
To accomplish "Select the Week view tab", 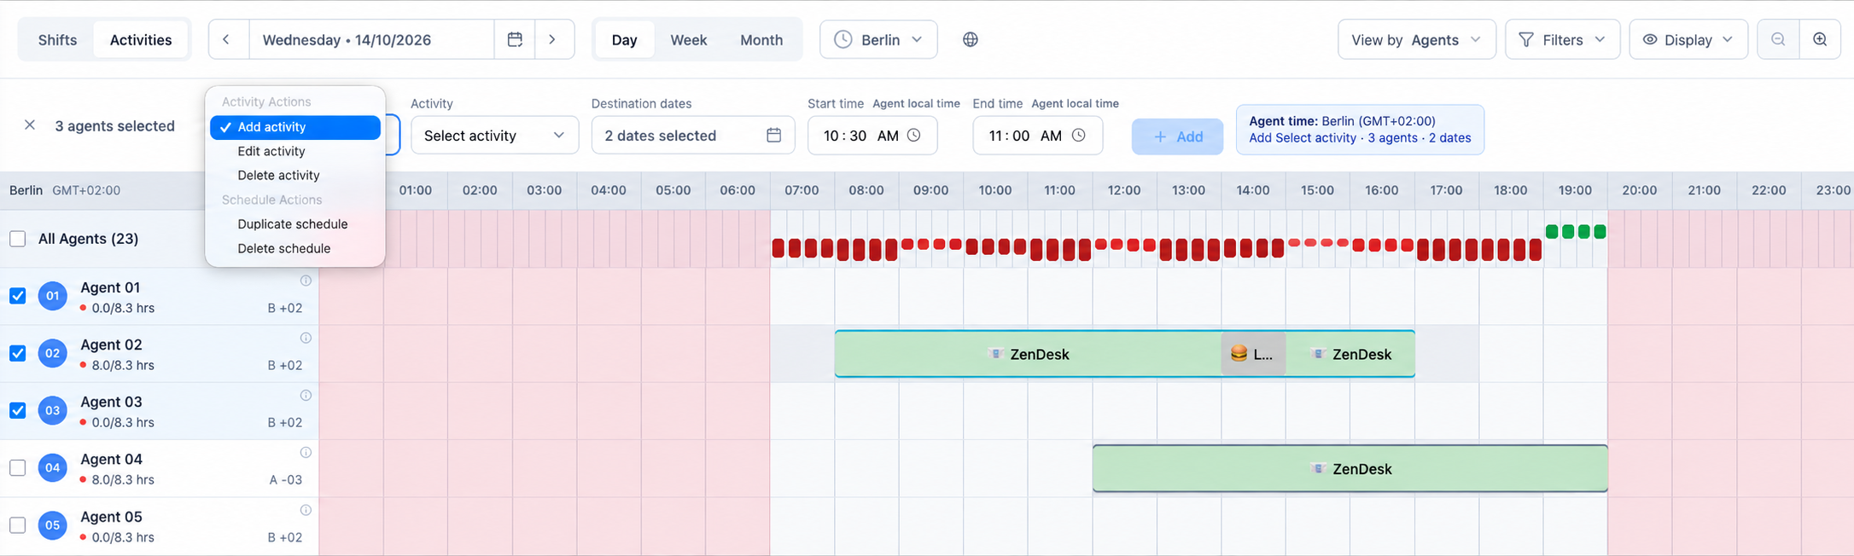I will tap(688, 39).
